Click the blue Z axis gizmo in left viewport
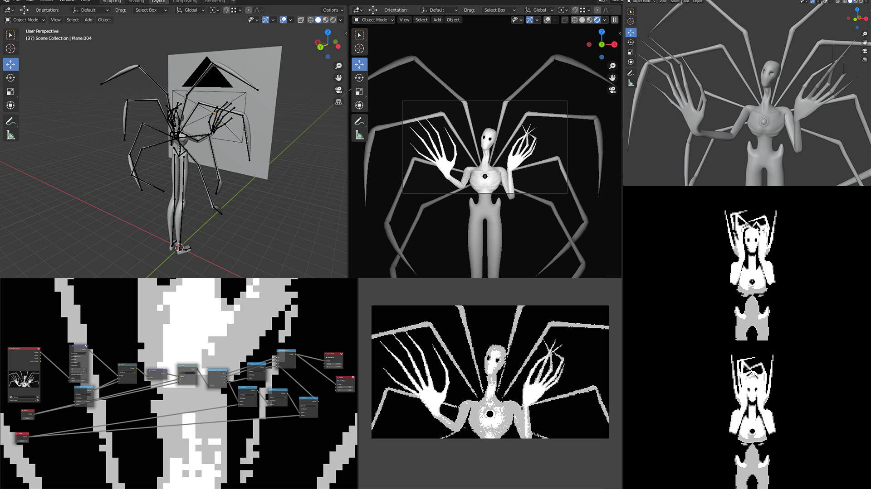The image size is (871, 489). [328, 33]
